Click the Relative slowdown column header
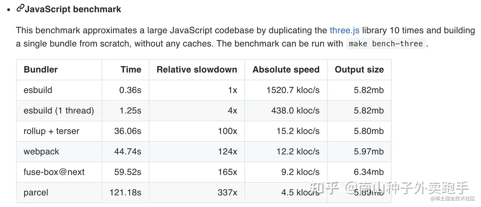This screenshot has width=481, height=207. [x=197, y=70]
